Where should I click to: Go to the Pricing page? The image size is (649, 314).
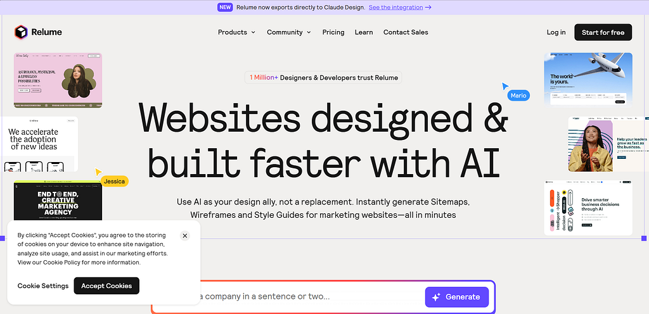click(333, 32)
